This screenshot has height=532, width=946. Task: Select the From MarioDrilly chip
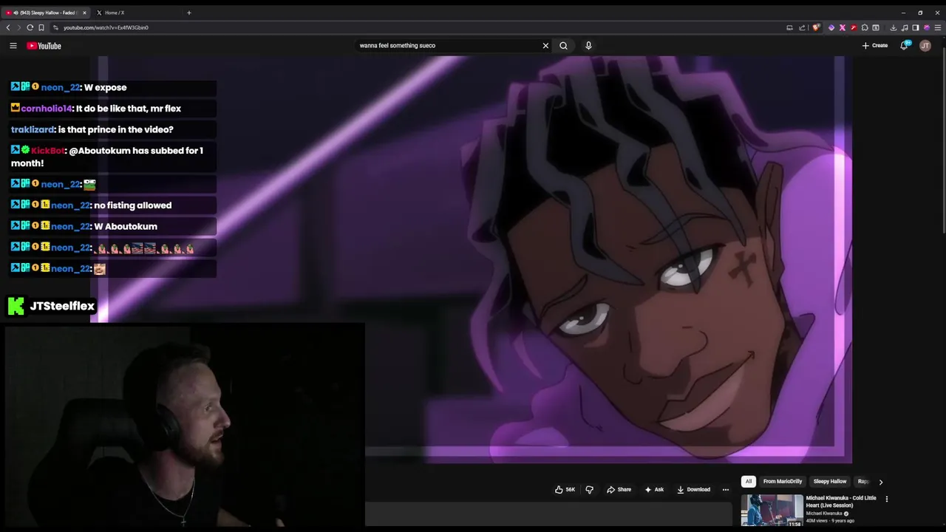coord(782,481)
